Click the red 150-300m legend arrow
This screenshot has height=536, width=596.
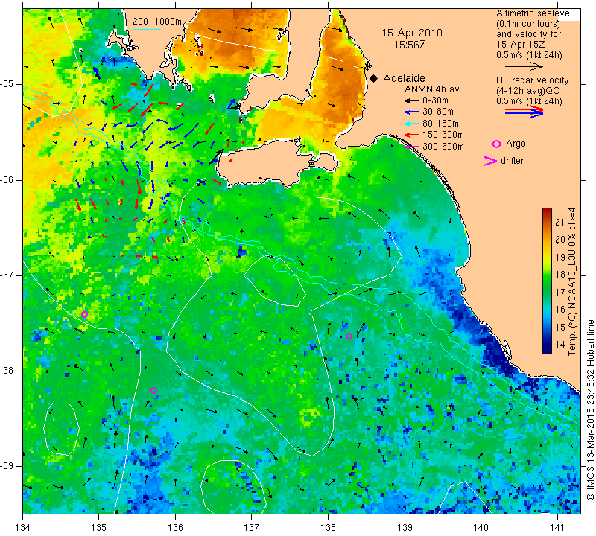[x=411, y=135]
